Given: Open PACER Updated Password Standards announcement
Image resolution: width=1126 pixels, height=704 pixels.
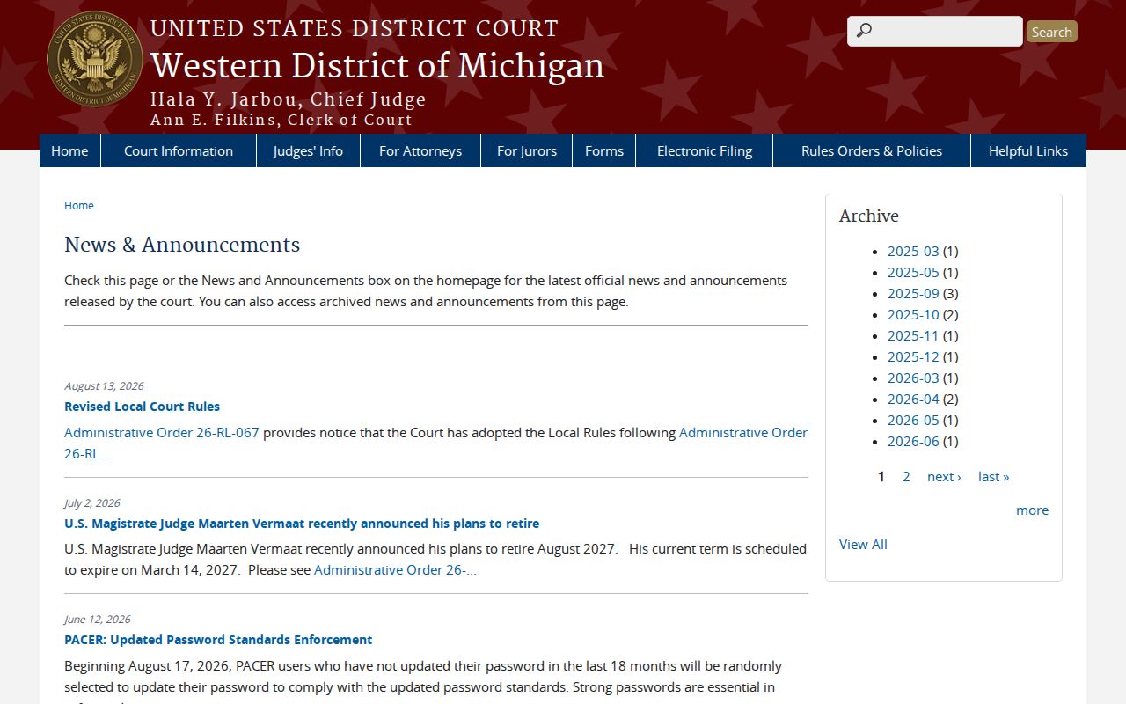Looking at the screenshot, I should (218, 640).
